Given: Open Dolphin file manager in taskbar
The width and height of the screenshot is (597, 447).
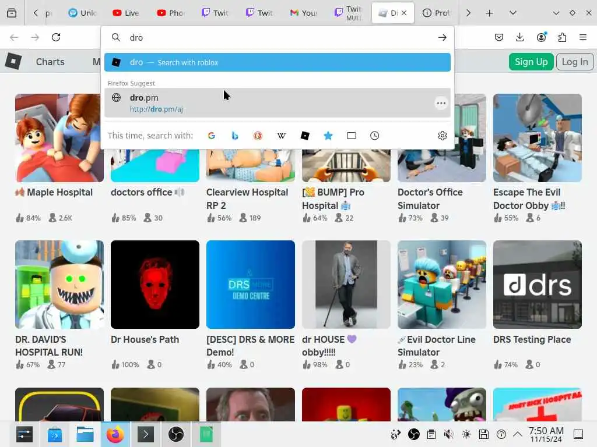Looking at the screenshot, I should (x=85, y=434).
